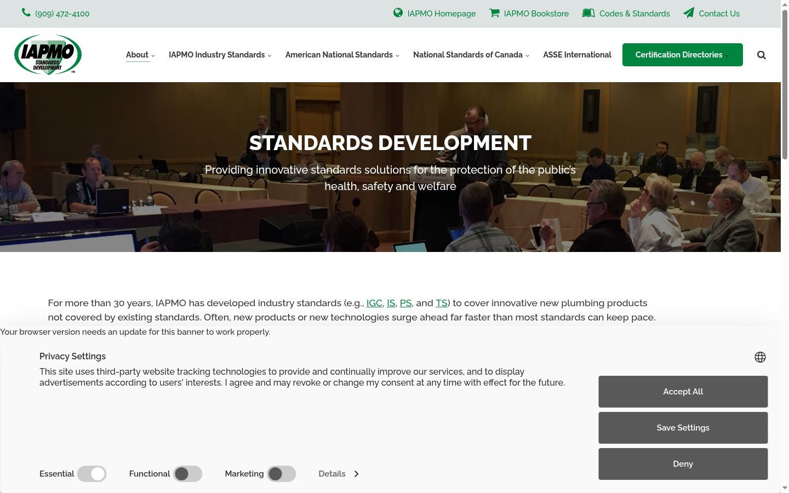Click the open book icon for Codes & Standards
Viewport: 789px width, 493px height.
coord(588,13)
